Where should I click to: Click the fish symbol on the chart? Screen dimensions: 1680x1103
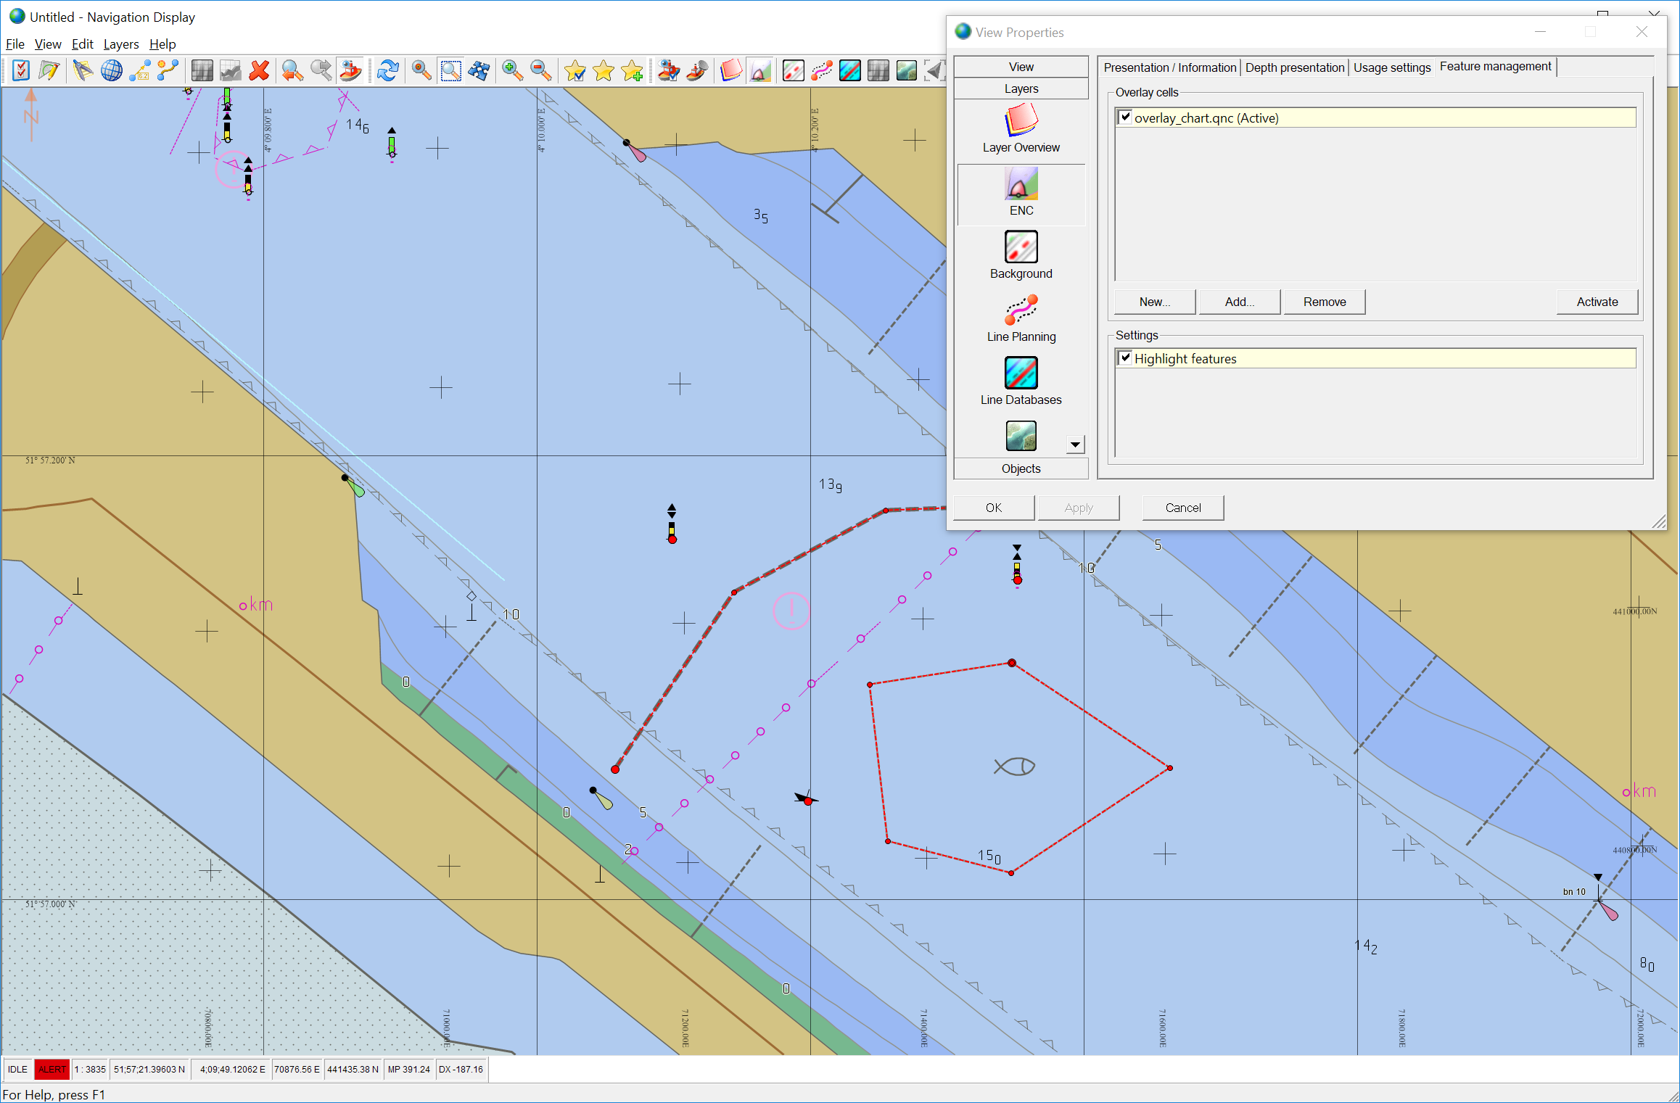coord(1015,766)
